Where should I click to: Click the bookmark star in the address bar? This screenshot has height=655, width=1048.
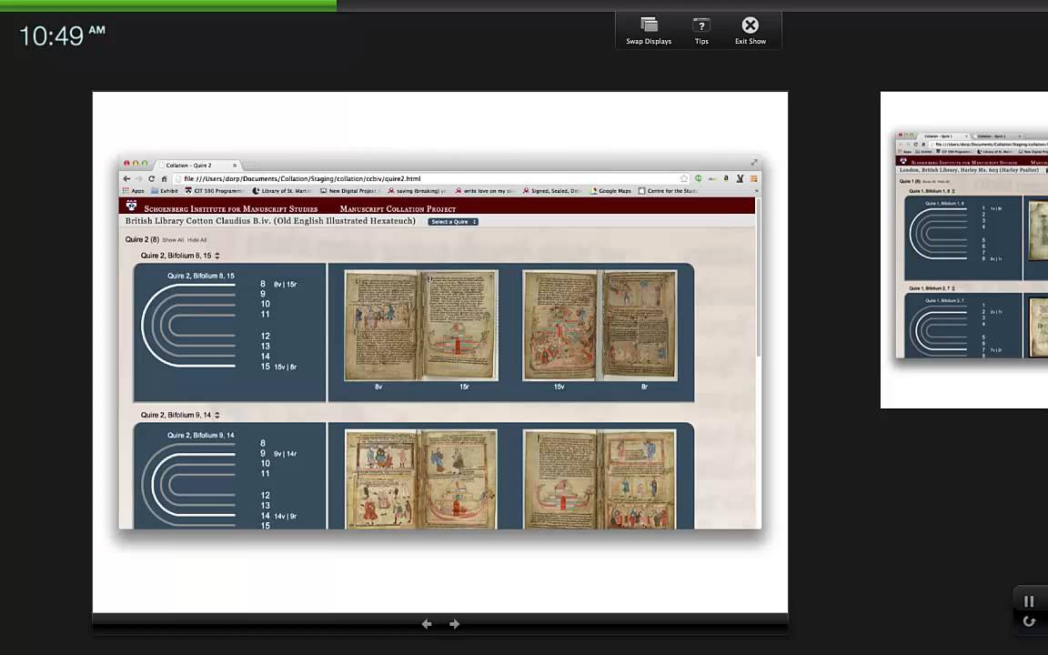684,178
